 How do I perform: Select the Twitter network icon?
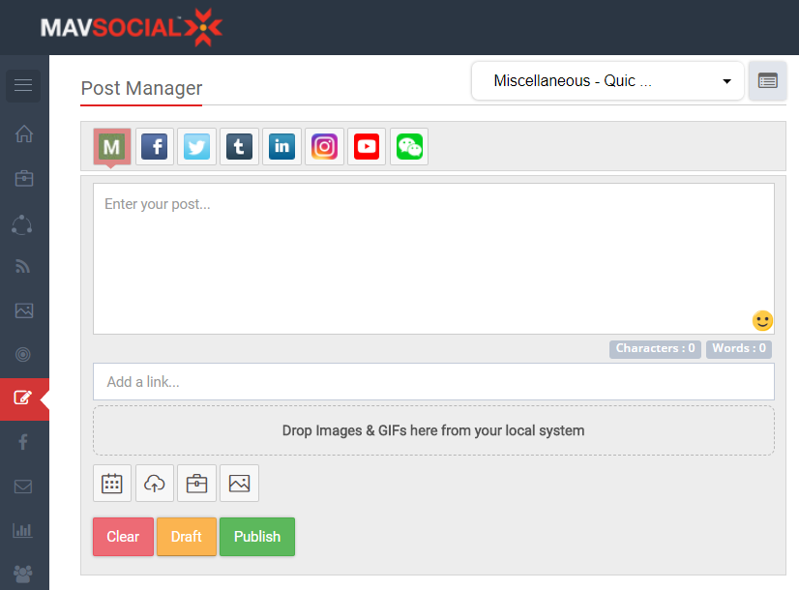(197, 147)
